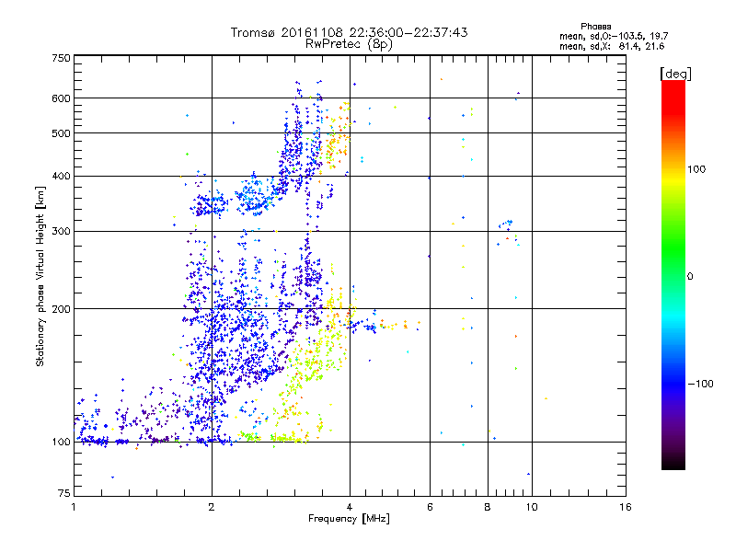
Task: Click the colorbar tick label '100'
Action: (696, 169)
